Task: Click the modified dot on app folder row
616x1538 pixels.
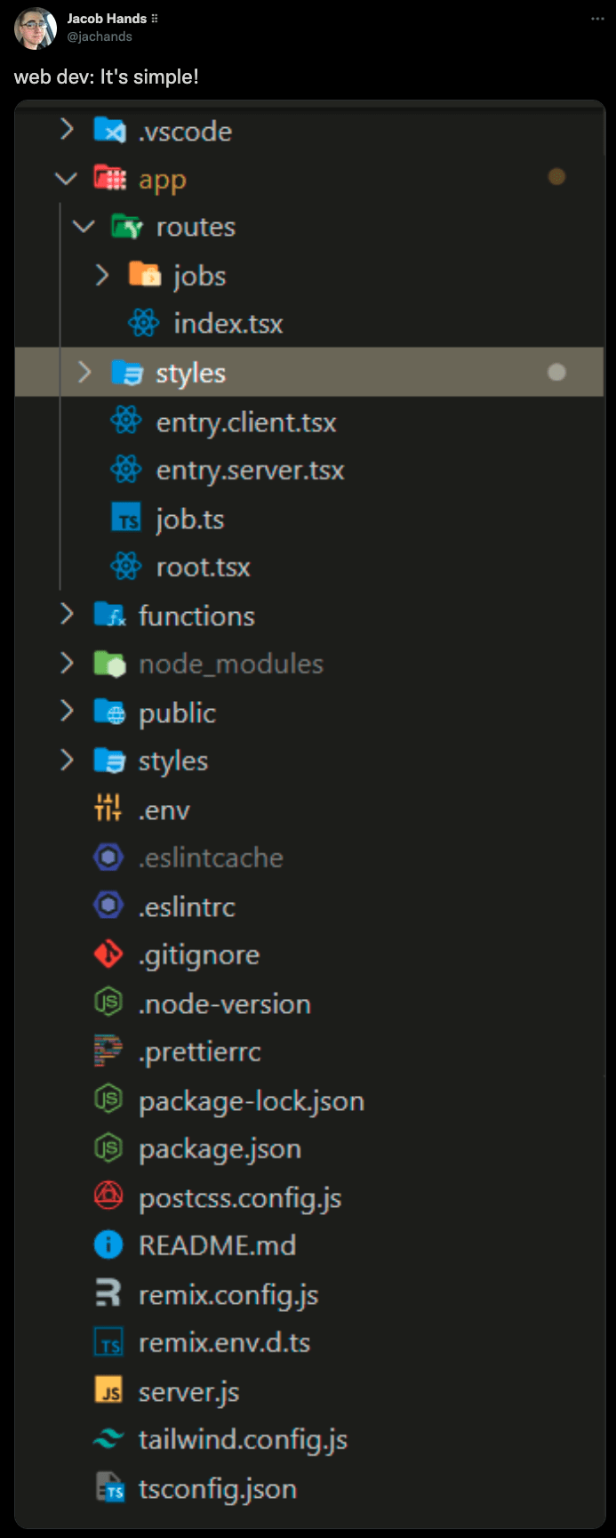Action: click(x=556, y=176)
